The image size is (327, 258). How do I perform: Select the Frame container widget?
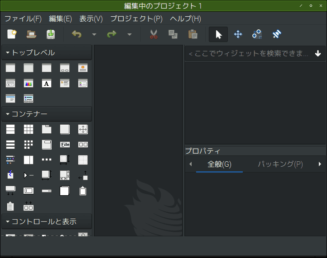pyautogui.click(x=65, y=129)
